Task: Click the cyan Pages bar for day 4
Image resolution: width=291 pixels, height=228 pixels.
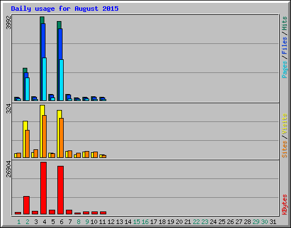Action: (x=44, y=79)
